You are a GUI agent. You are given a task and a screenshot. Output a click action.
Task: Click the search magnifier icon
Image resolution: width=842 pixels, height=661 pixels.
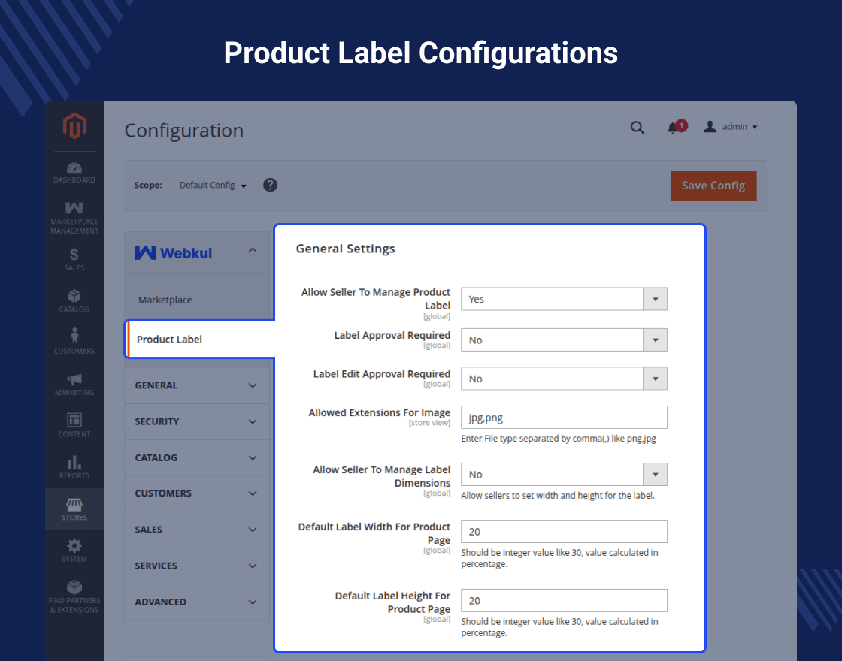(x=637, y=128)
